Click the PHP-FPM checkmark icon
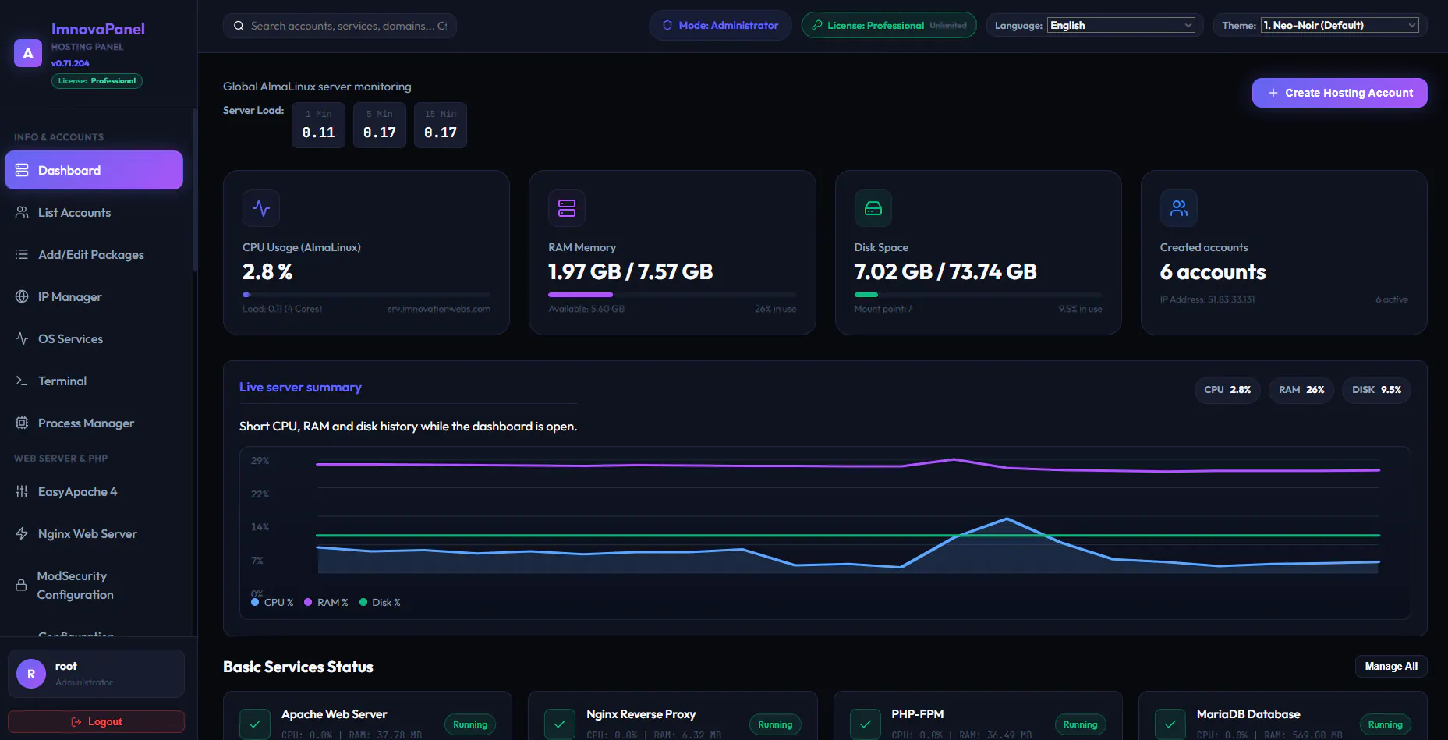Screen dimensions: 1448x740 (x=866, y=724)
